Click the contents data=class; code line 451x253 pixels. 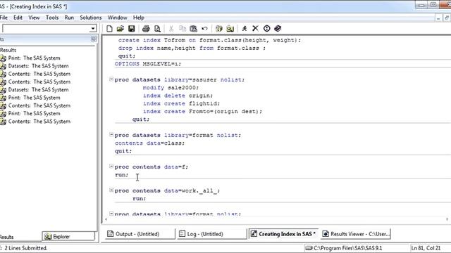click(x=149, y=143)
